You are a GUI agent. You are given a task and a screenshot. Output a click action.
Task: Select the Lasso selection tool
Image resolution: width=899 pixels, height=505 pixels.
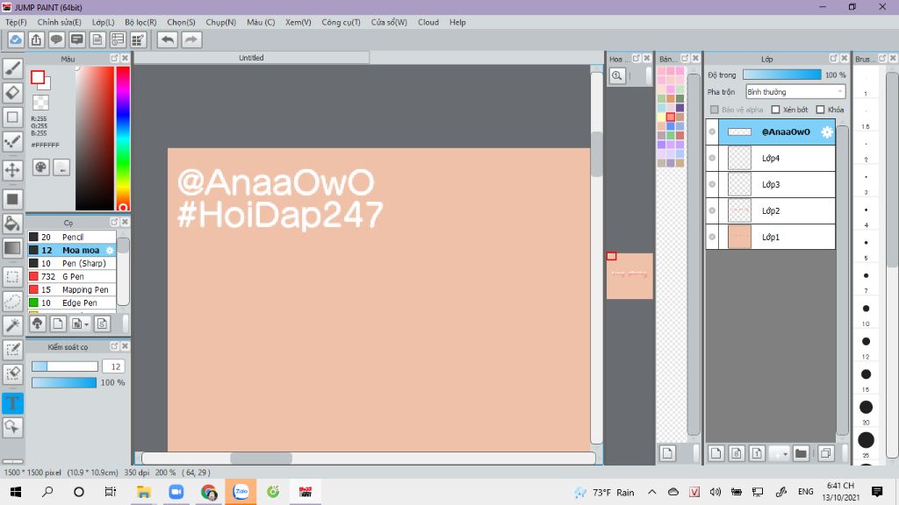pos(12,302)
